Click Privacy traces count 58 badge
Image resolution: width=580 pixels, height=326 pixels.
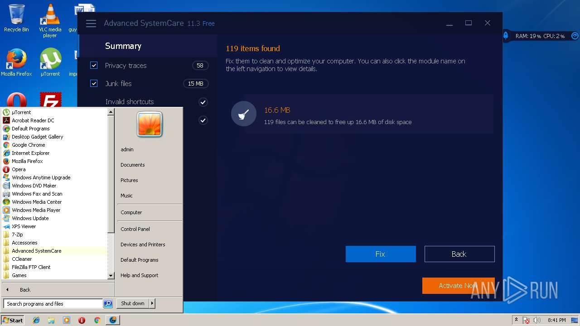(x=200, y=65)
